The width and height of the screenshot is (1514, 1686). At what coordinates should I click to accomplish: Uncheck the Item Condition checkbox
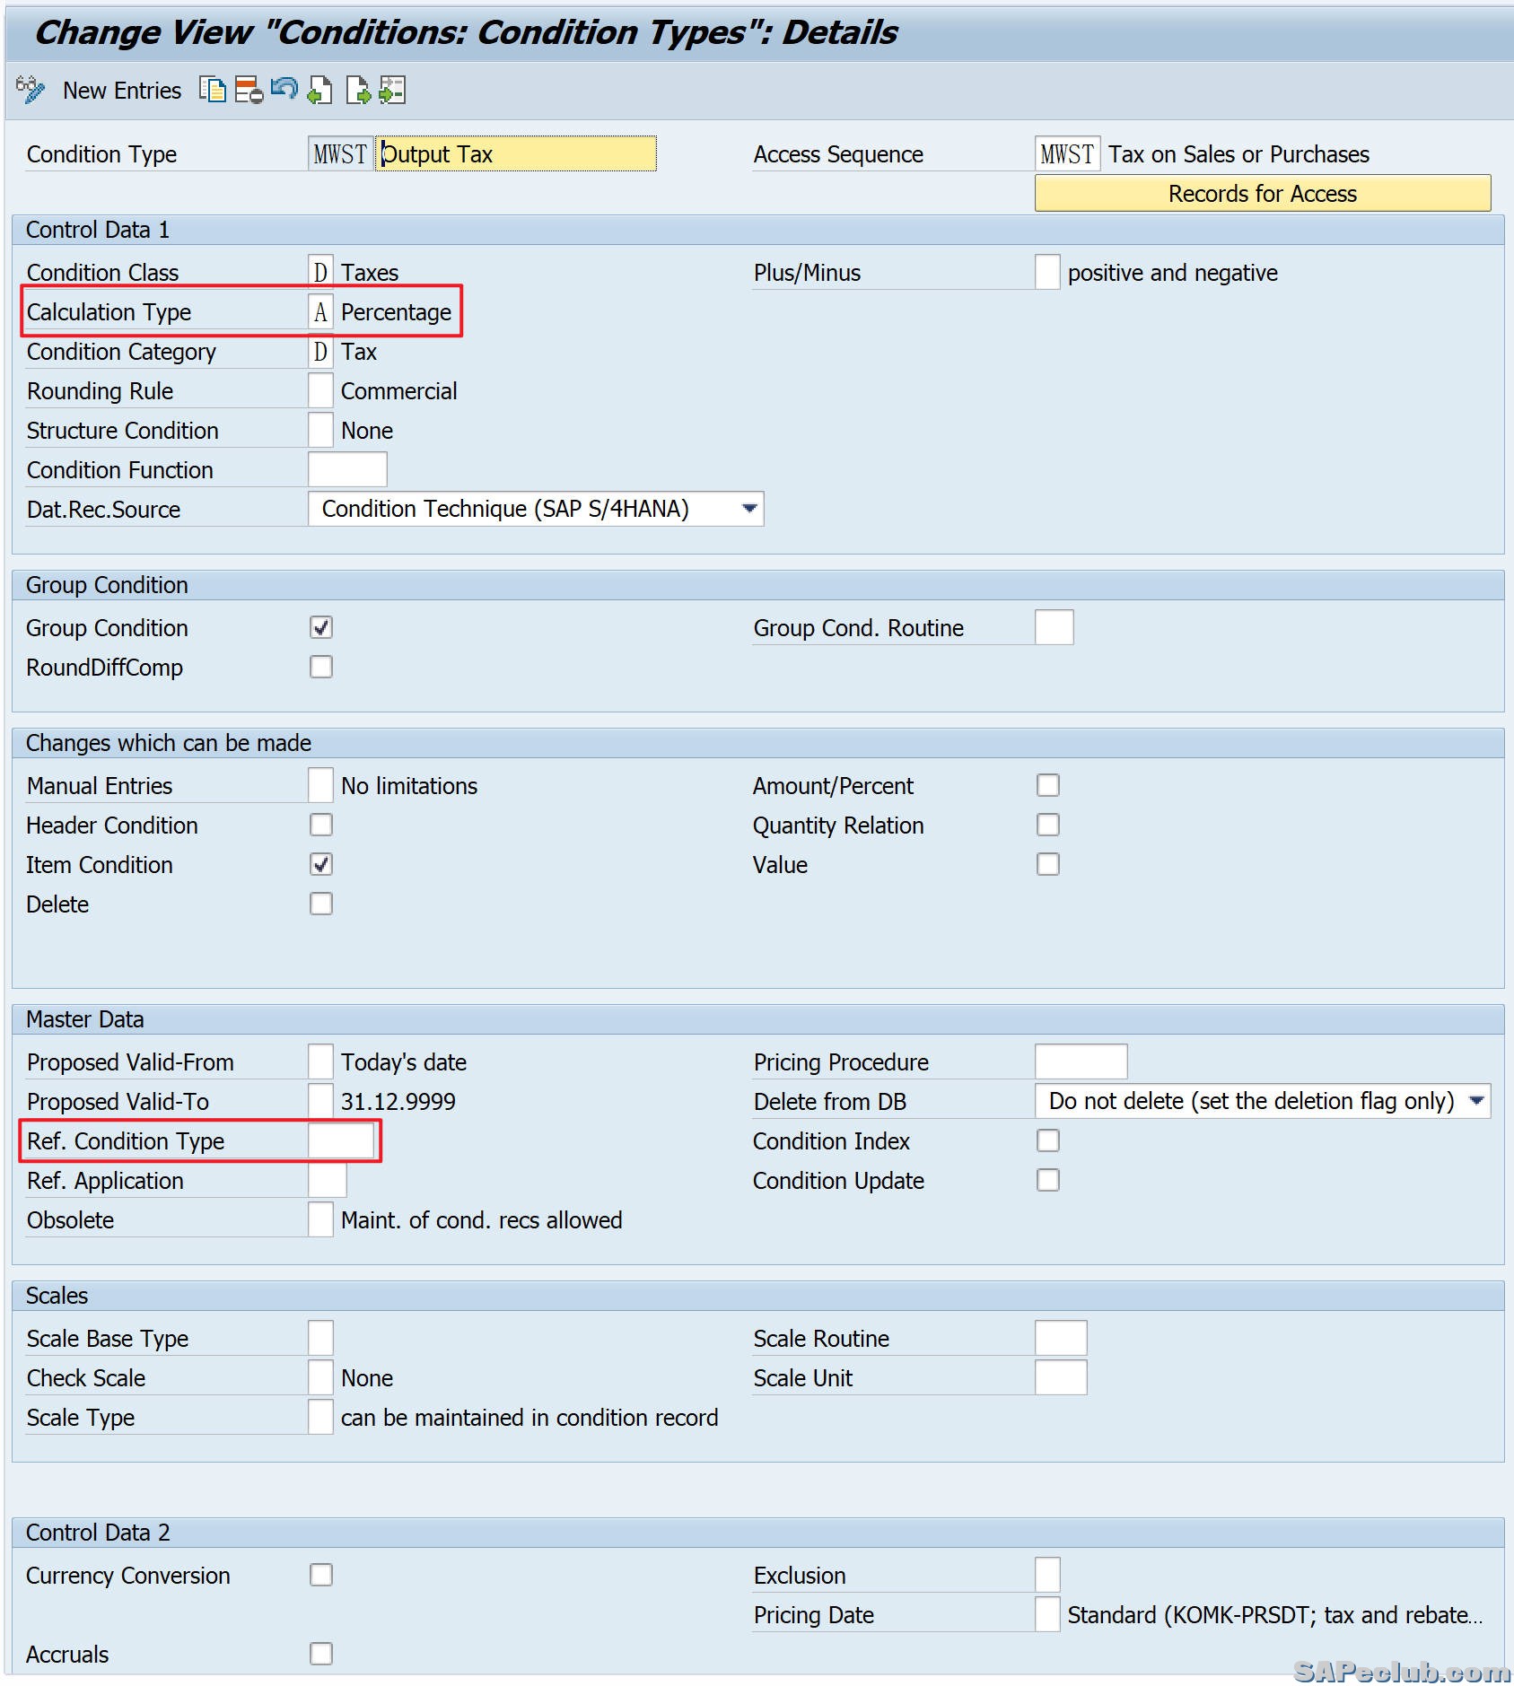click(x=321, y=864)
